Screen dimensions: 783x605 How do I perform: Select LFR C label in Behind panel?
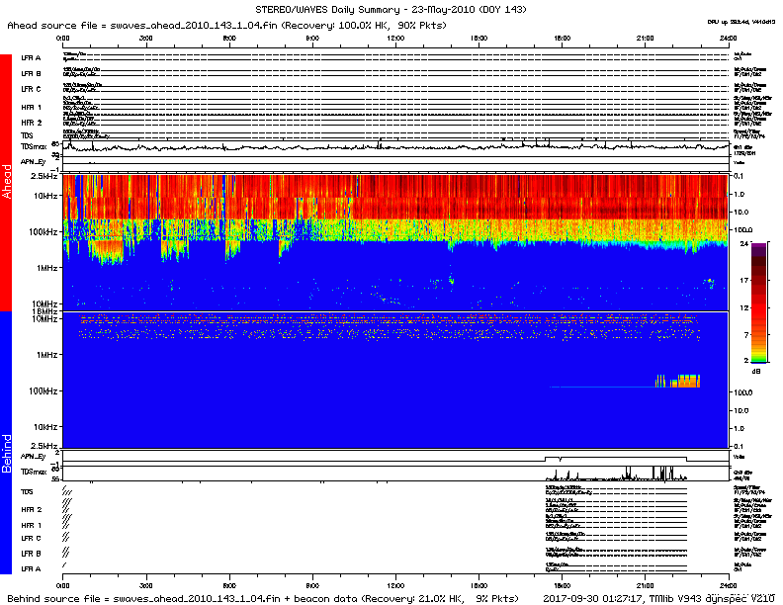(x=32, y=539)
